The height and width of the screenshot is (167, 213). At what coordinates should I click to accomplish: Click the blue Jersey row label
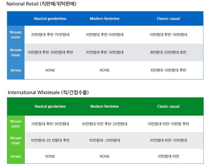(x=16, y=70)
